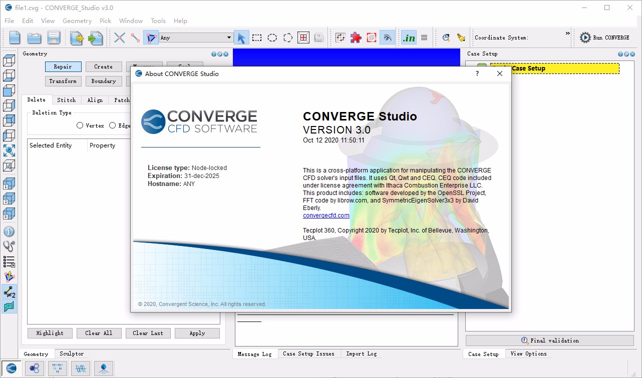This screenshot has width=642, height=378.
Task: Click the zoom search toolbar icon
Action: tap(446, 37)
